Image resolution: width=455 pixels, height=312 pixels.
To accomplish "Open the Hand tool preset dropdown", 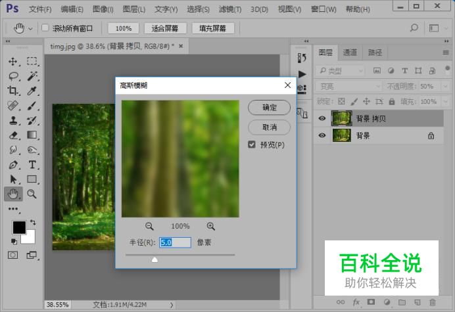I will pos(30,29).
